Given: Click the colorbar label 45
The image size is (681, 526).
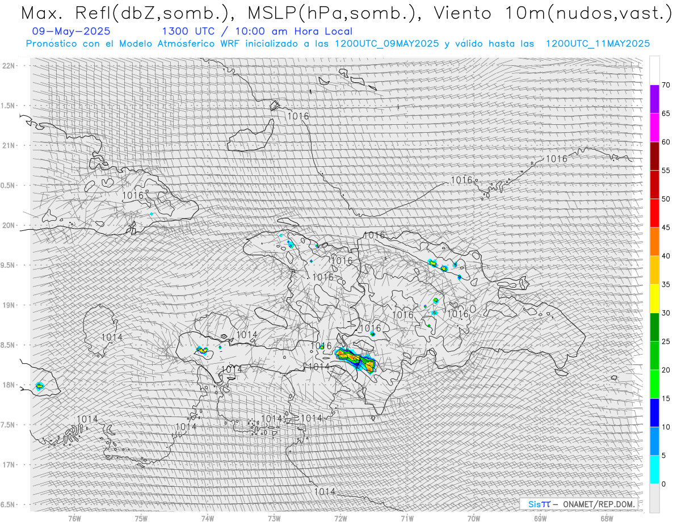Looking at the screenshot, I should coord(666,228).
